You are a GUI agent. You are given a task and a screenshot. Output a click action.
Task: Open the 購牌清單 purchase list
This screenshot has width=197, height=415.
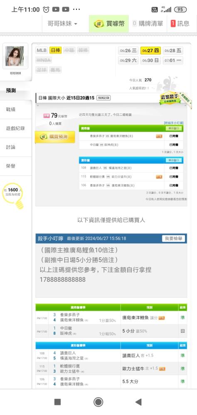coord(148,24)
